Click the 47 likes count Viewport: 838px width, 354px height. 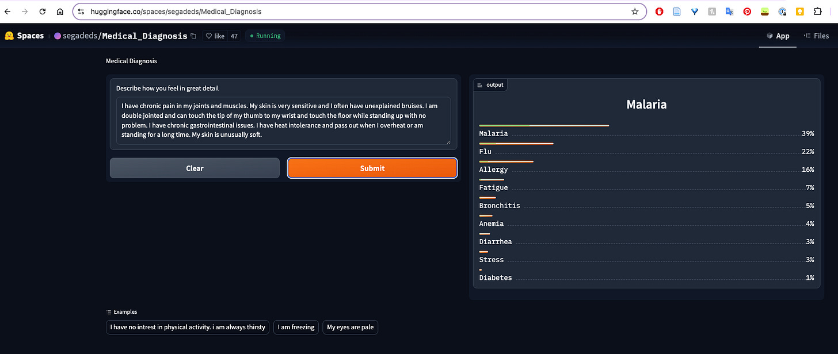tap(234, 36)
